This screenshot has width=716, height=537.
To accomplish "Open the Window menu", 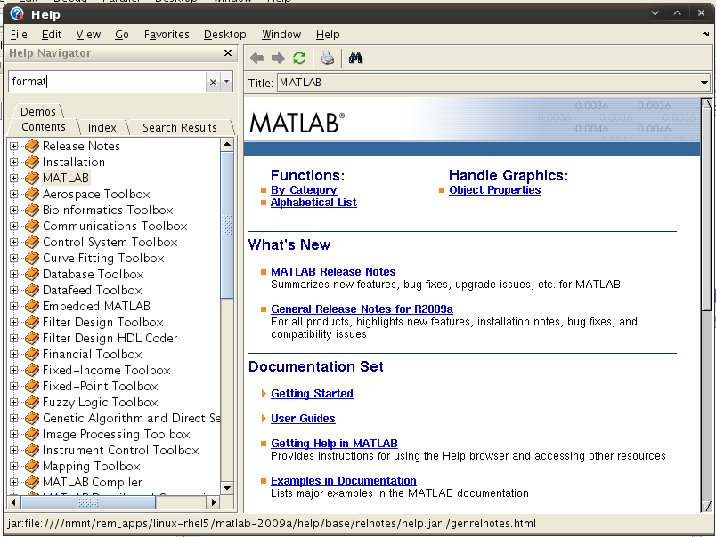I will coord(281,35).
